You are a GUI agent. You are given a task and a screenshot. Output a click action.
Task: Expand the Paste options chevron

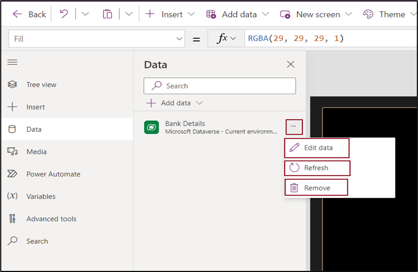129,14
